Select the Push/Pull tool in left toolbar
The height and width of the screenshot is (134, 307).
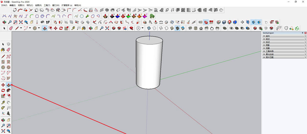[x=8, y=85]
